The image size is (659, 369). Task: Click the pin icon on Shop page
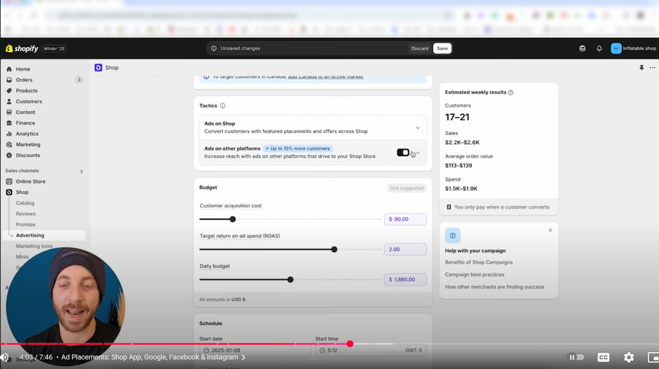click(x=642, y=68)
